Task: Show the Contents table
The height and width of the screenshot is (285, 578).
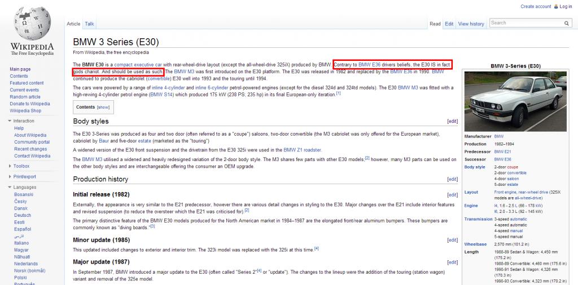Action: point(103,106)
